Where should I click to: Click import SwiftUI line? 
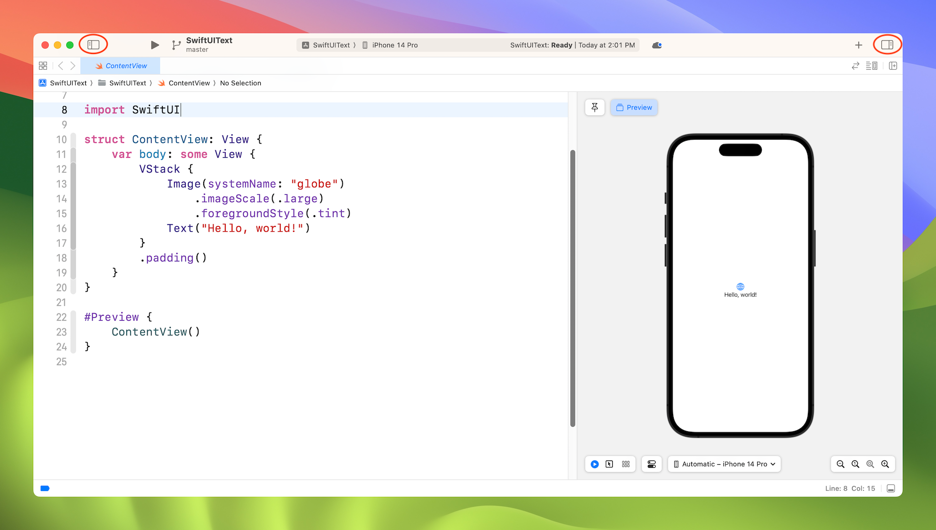point(132,110)
